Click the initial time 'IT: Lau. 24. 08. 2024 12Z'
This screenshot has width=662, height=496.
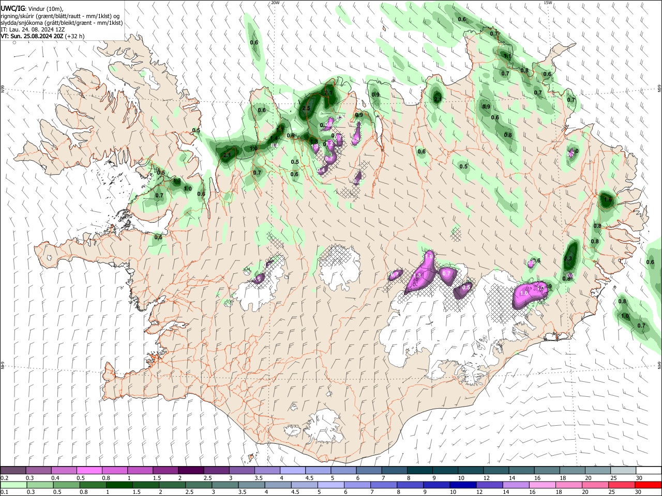33,30
